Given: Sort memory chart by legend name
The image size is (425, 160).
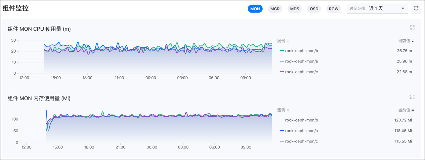Looking at the screenshot, I should click(283, 110).
